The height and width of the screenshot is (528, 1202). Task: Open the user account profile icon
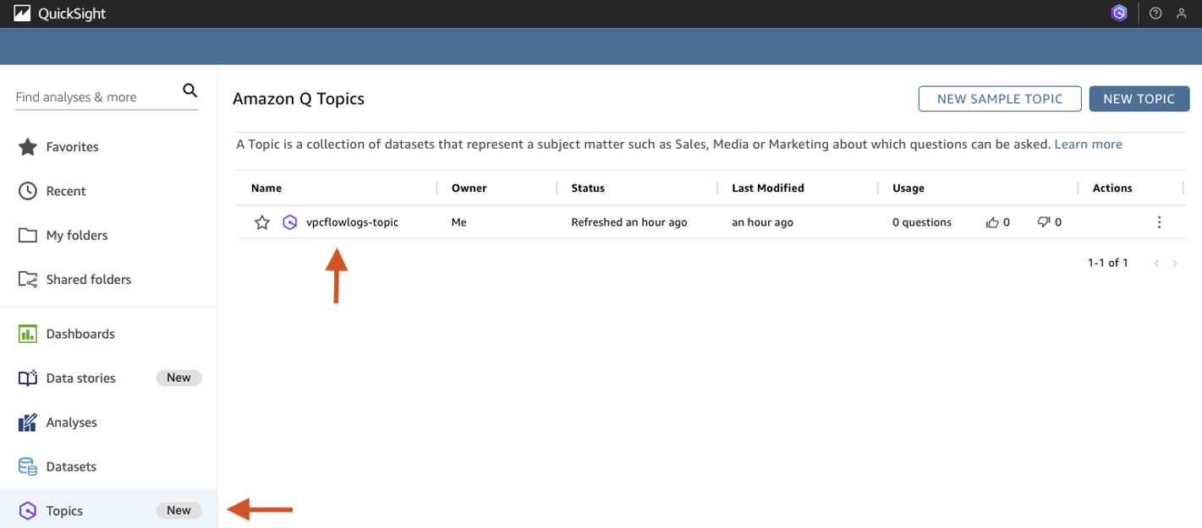click(1182, 14)
